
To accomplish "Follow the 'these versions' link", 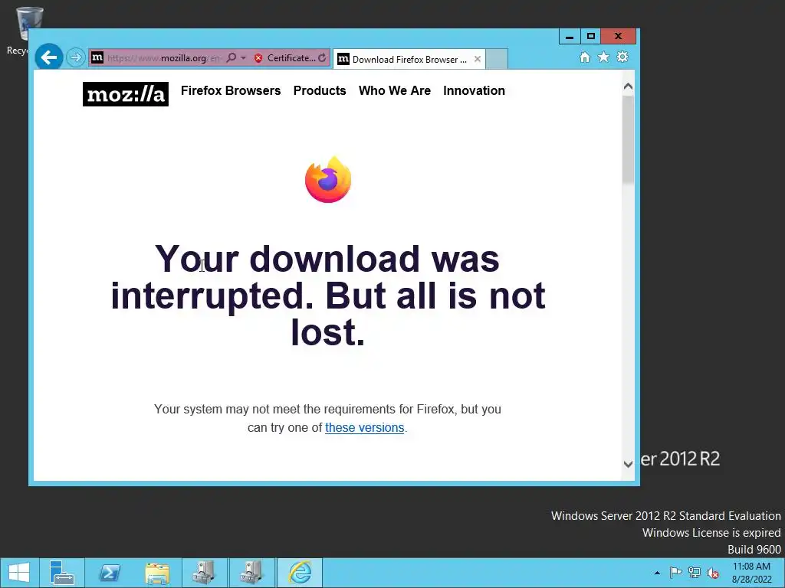I will [x=364, y=427].
